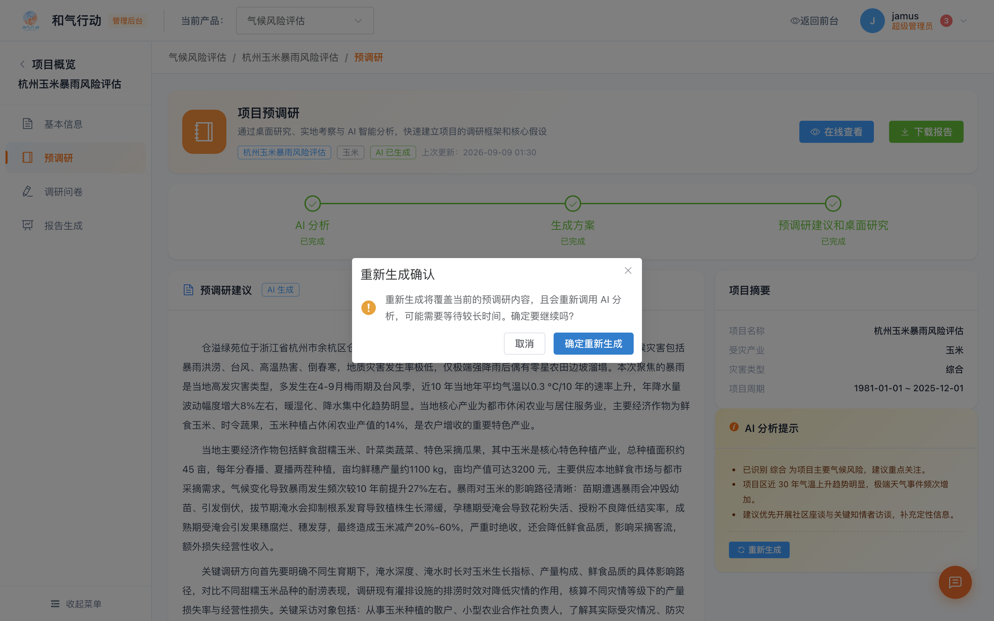Click the 下载报告 button
The height and width of the screenshot is (621, 994).
926,132
